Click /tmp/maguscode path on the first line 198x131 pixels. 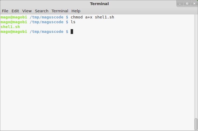coord(46,17)
